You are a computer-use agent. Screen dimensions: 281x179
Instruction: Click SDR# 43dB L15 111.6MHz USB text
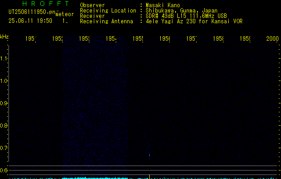(x=186, y=16)
